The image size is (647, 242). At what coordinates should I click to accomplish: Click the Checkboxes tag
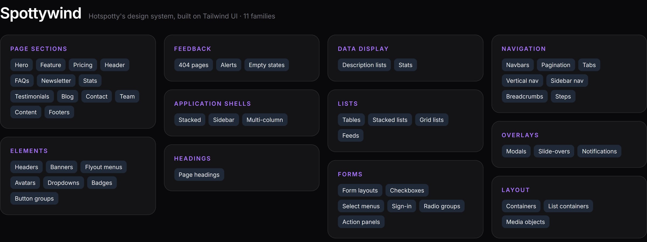[407, 190]
